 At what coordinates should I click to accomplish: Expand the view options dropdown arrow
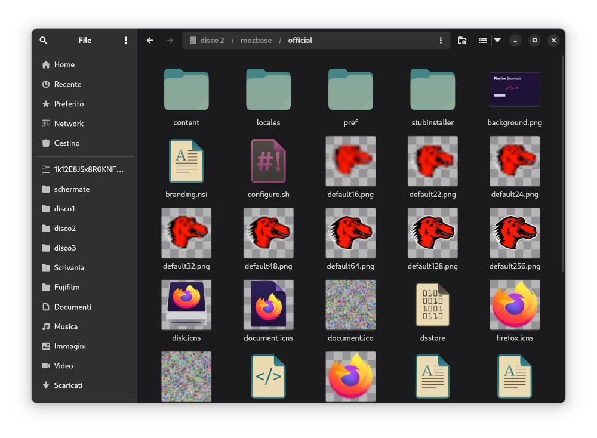(x=497, y=40)
